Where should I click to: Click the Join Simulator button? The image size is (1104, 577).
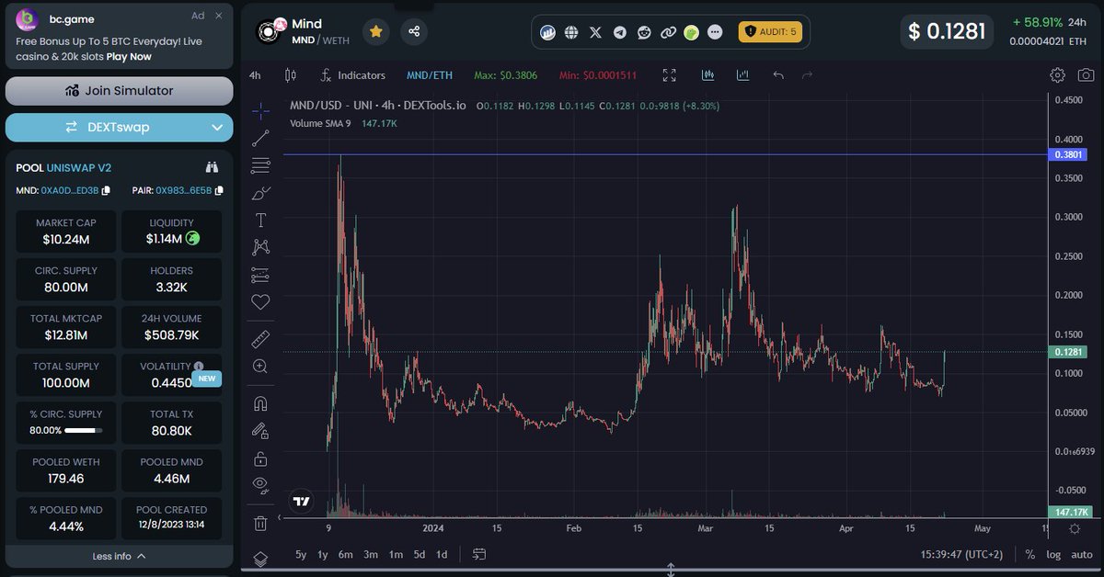tap(119, 91)
